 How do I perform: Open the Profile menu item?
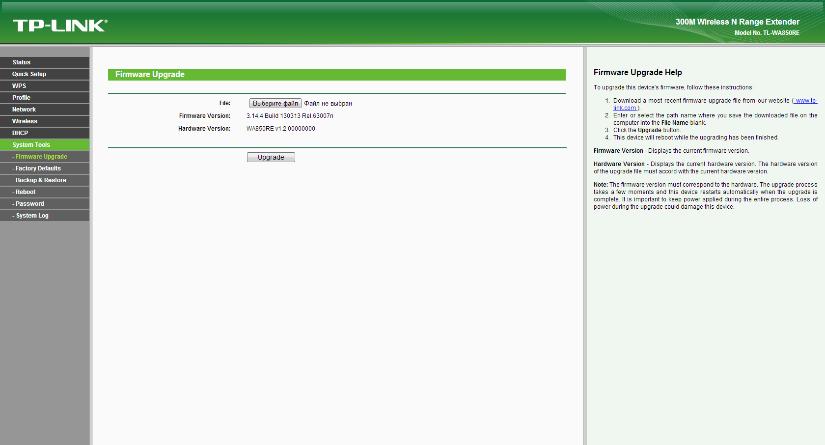pyautogui.click(x=45, y=98)
